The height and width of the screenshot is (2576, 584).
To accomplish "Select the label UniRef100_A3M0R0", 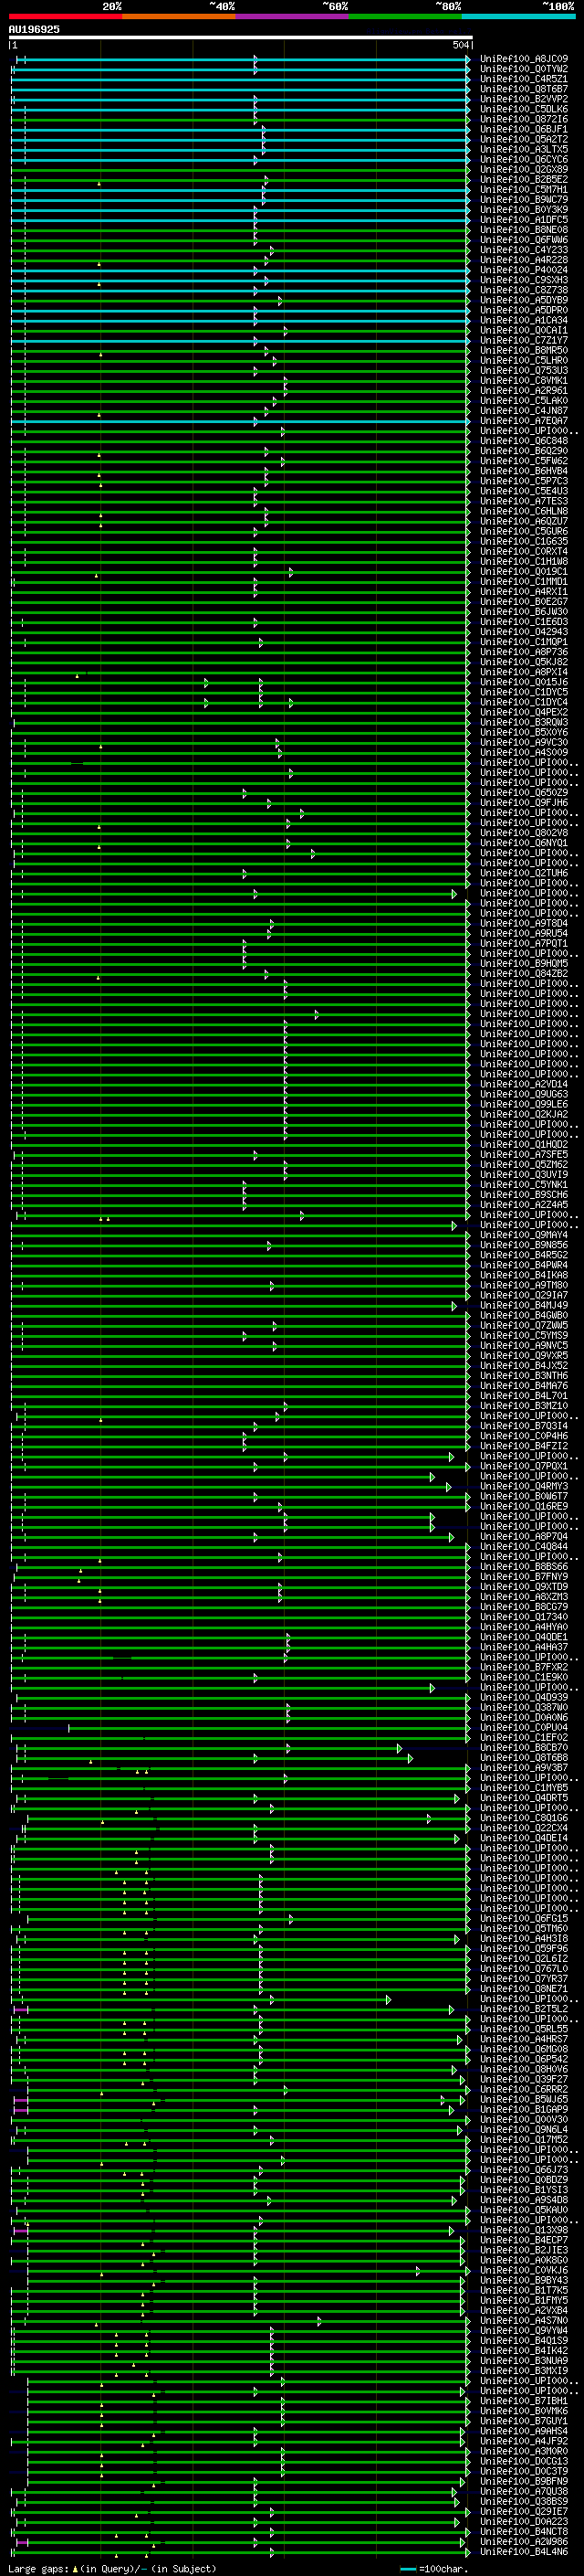I will (x=523, y=2451).
